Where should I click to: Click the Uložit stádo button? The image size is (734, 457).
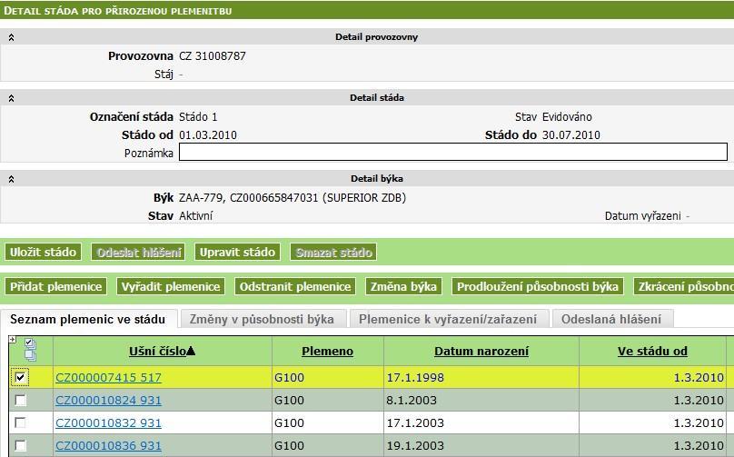click(43, 252)
